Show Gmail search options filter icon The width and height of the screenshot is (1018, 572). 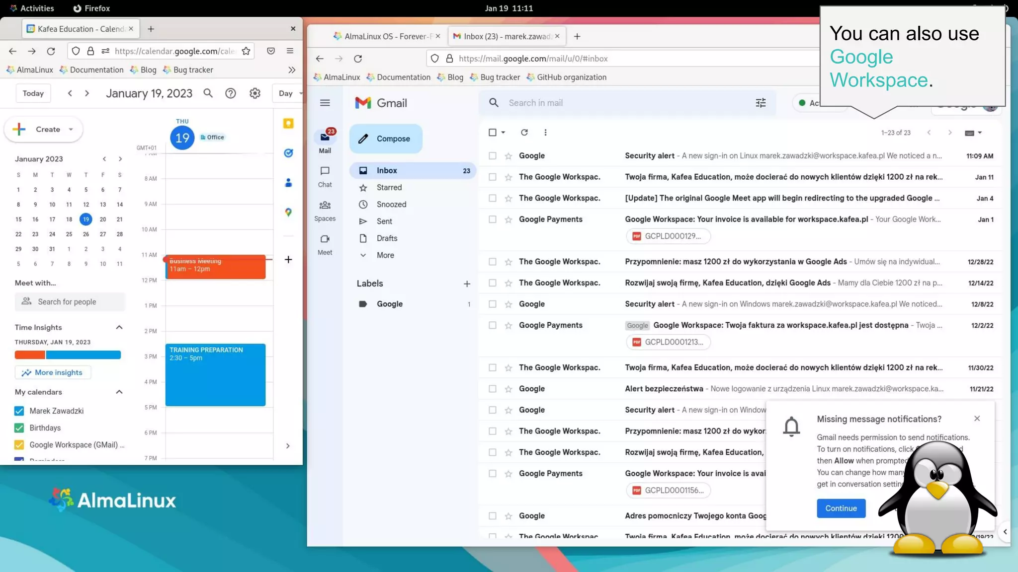click(761, 103)
